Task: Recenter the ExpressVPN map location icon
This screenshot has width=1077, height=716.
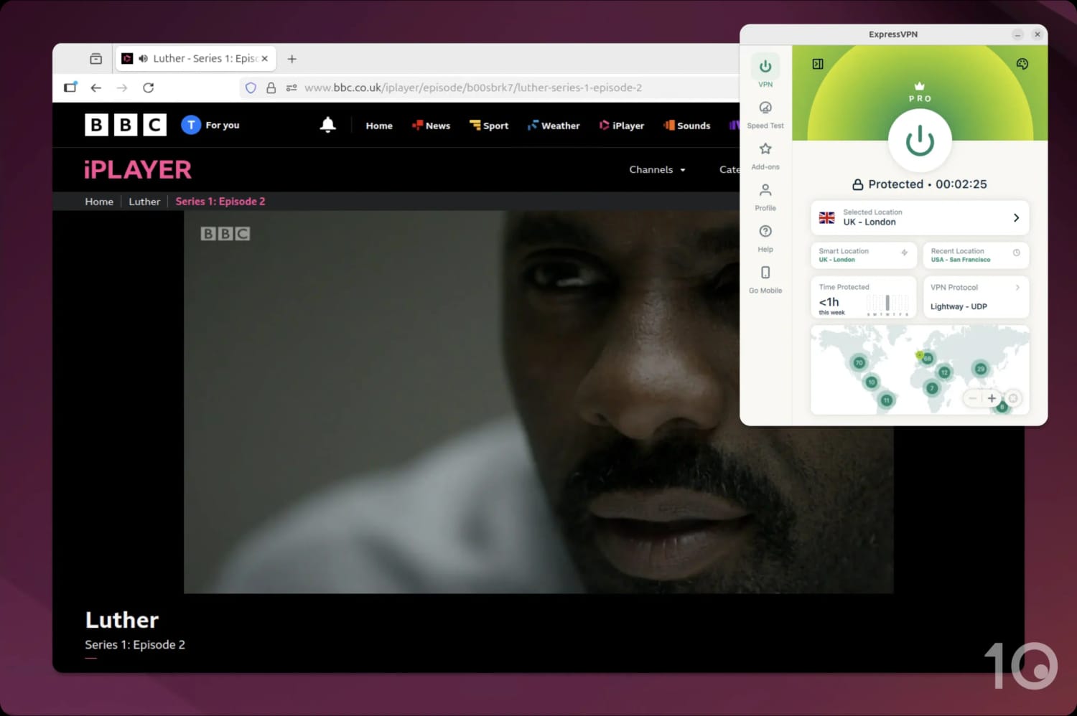Action: [1013, 398]
